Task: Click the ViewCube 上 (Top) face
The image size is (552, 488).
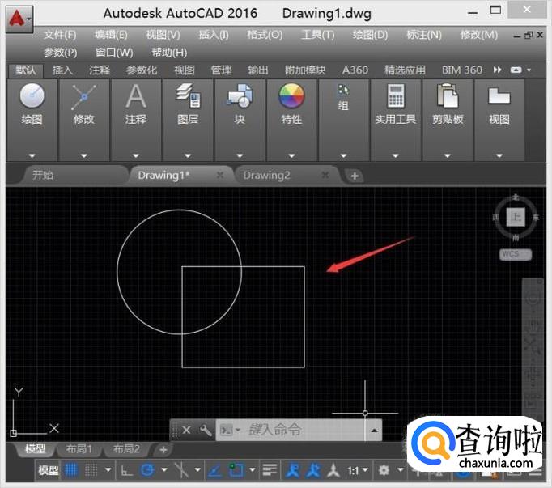Action: pyautogui.click(x=516, y=217)
